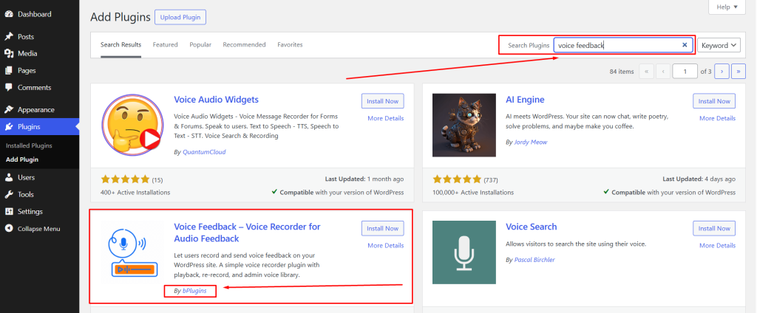Click the Users icon in sidebar

coord(9,177)
